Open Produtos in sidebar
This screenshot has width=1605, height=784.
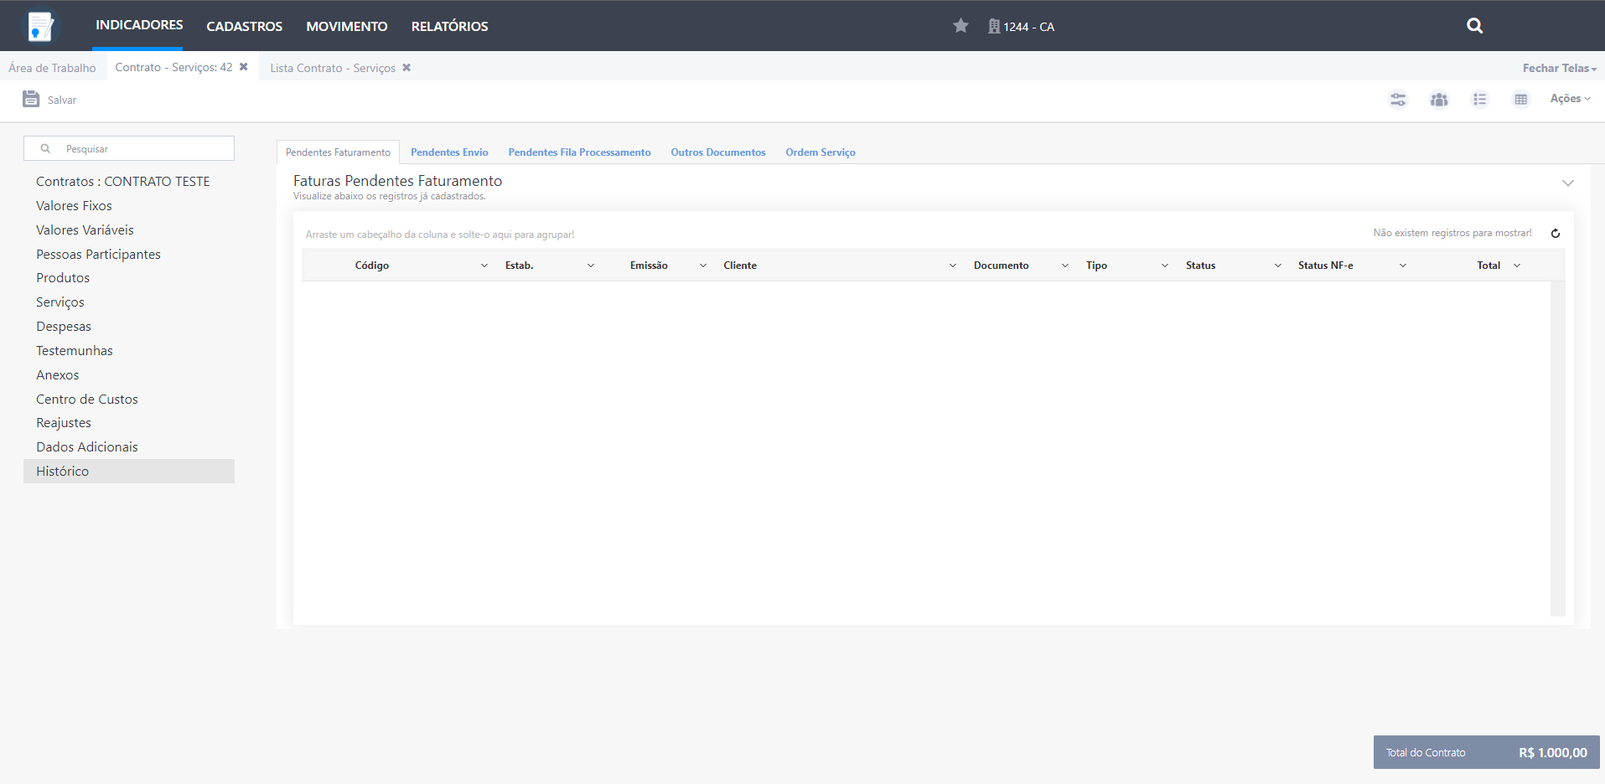click(x=63, y=278)
